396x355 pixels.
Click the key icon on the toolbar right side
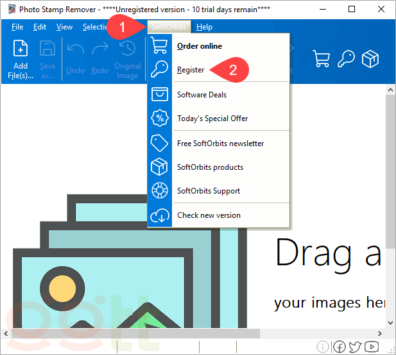(x=346, y=59)
